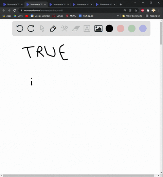163x177 pixels.
Task: Open a new browser tab
Action: coord(121,4)
